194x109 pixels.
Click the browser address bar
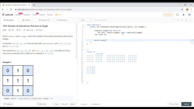(98, 9)
